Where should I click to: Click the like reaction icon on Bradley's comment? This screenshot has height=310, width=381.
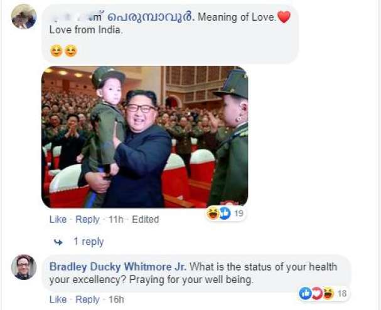(305, 294)
